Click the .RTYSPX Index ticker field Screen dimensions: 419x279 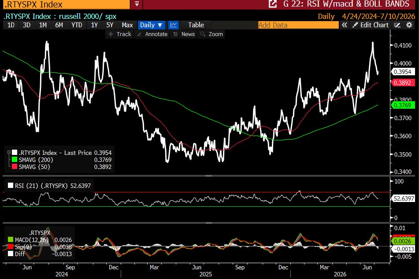click(x=67, y=4)
